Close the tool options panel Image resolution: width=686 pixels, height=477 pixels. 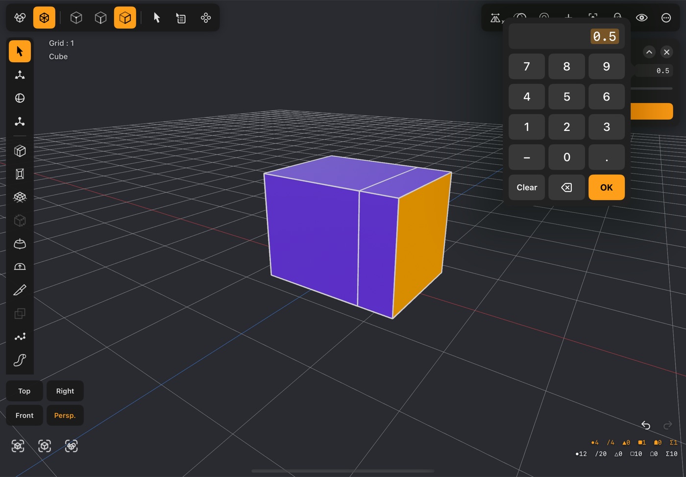pyautogui.click(x=666, y=52)
